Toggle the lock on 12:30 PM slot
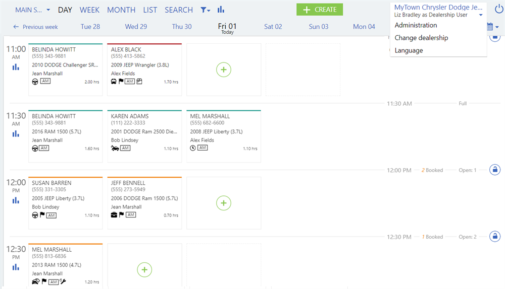Screen dimensions: 505x289 coord(495,236)
